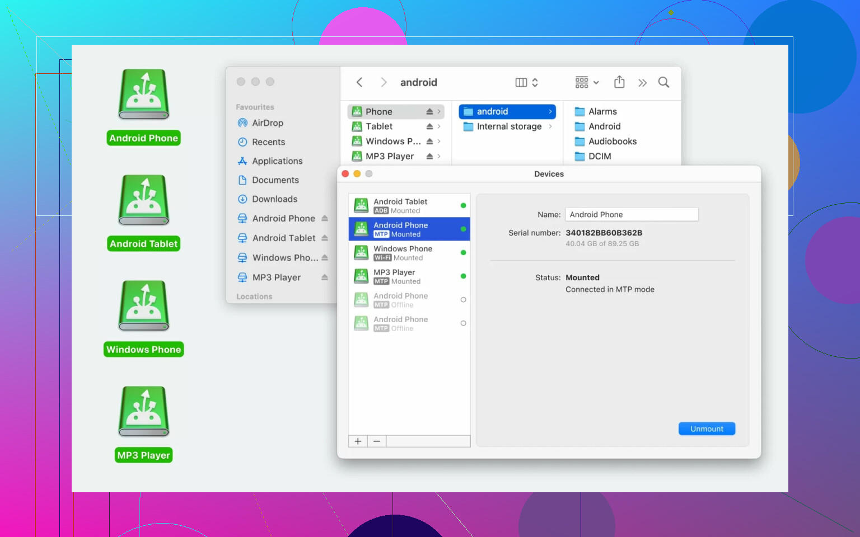Click the Favourites sidebar heading
The width and height of the screenshot is (860, 537).
click(x=255, y=107)
